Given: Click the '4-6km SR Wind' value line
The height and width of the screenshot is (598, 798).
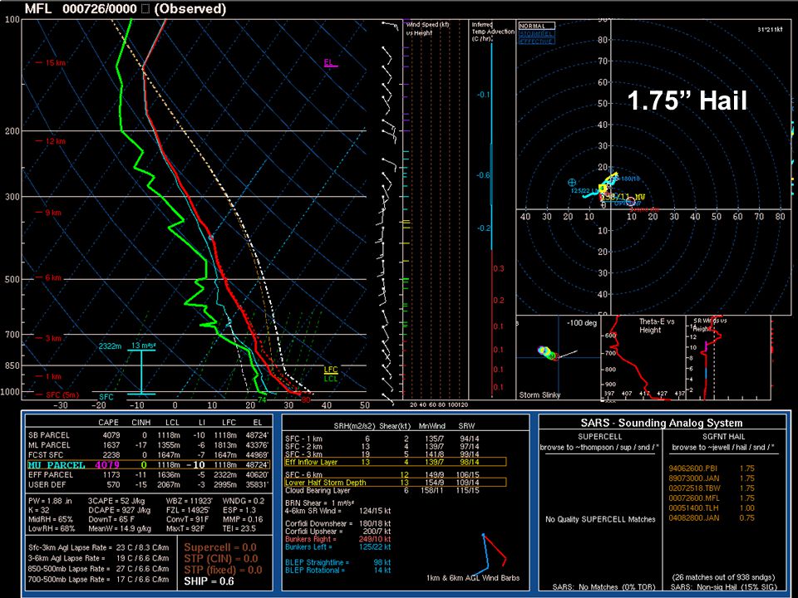Looking at the screenshot, I should click(x=338, y=511).
